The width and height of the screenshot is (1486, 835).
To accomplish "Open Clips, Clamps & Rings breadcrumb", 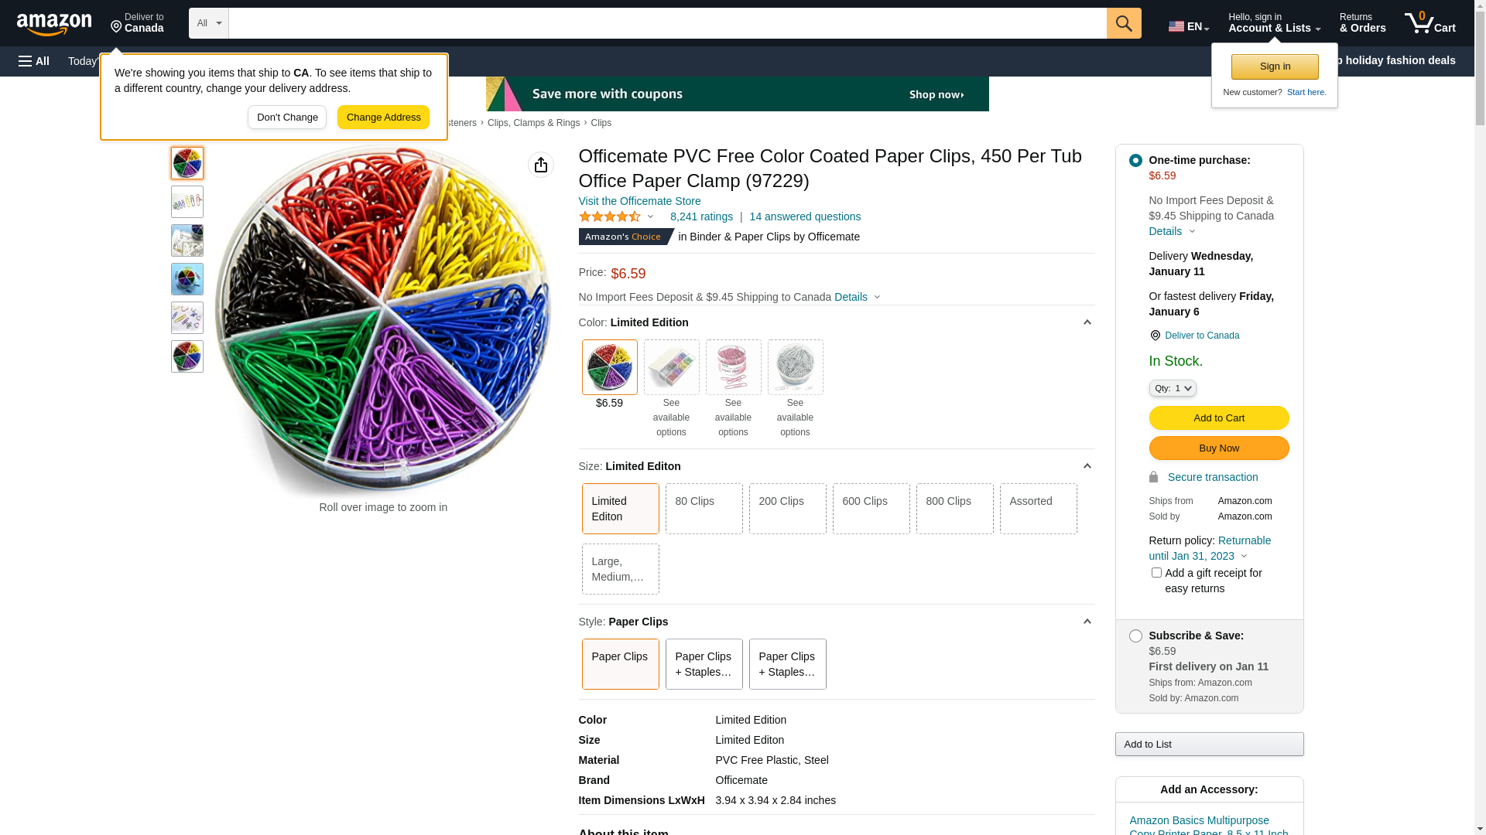I will coord(533,123).
